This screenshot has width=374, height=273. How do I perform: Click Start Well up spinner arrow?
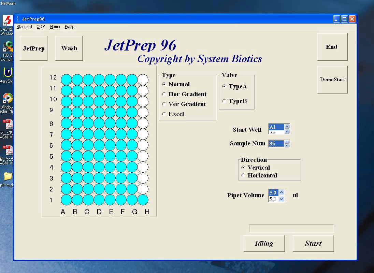(x=287, y=126)
